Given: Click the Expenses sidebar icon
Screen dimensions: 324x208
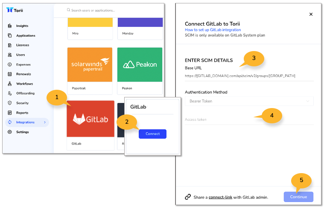Looking at the screenshot, I should click(x=10, y=65).
